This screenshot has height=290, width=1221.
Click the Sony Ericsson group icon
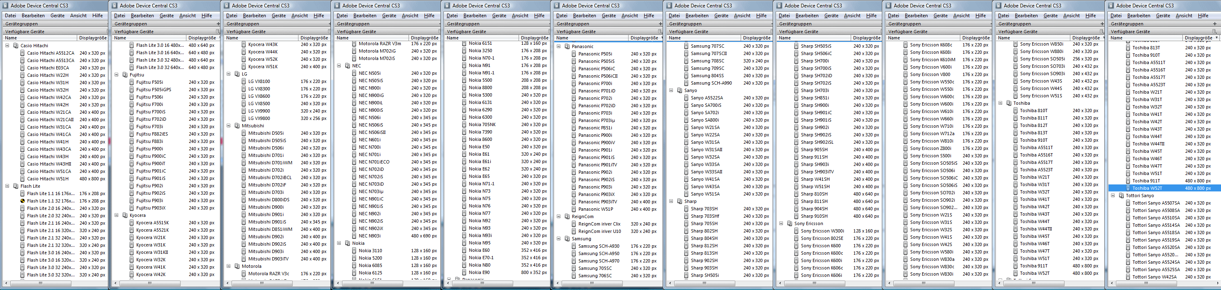point(790,223)
